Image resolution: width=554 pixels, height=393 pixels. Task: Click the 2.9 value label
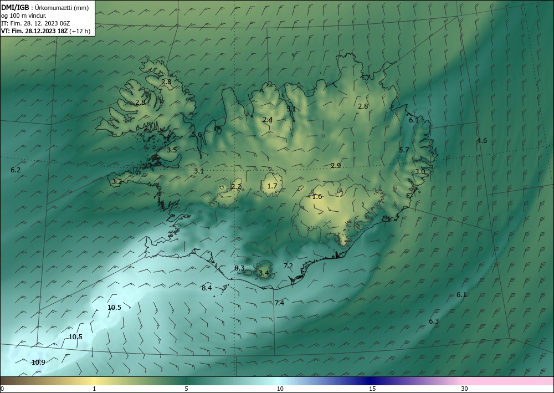coord(335,165)
